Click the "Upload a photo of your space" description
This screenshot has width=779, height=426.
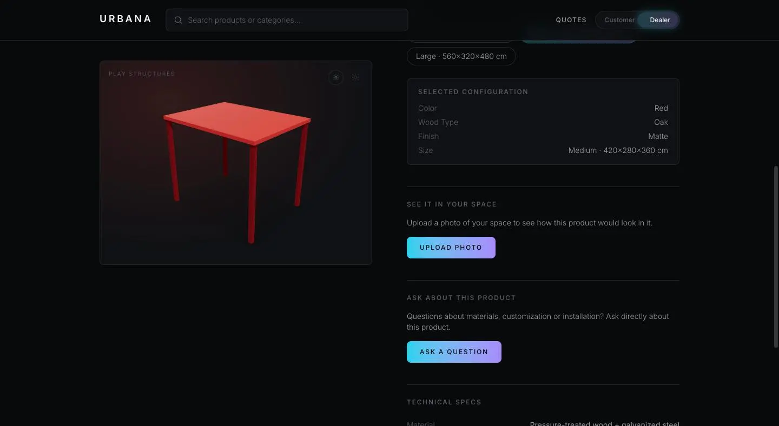(x=530, y=223)
